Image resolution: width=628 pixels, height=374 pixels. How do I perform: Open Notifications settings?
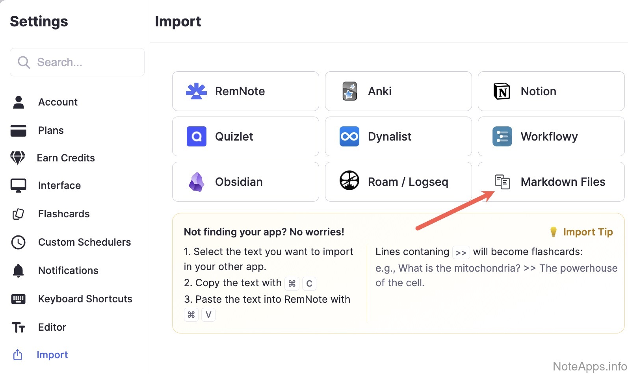click(x=68, y=270)
